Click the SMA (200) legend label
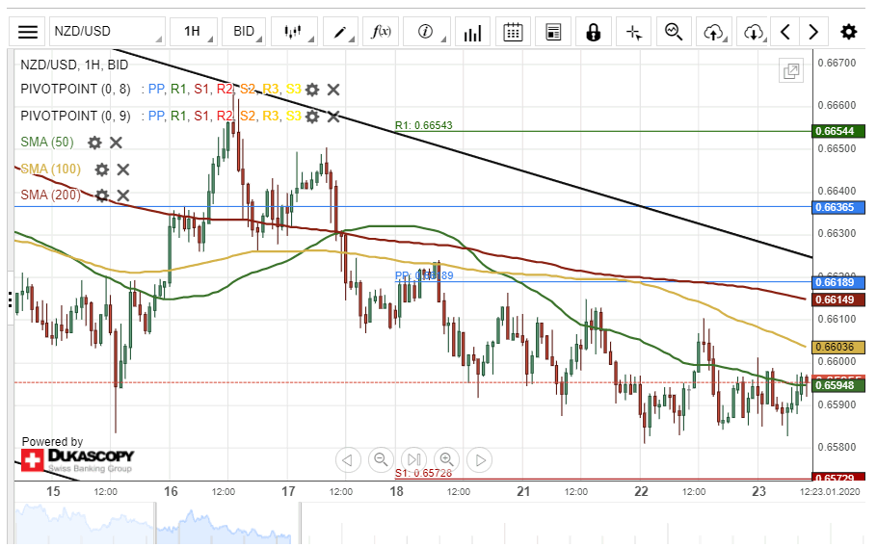The height and width of the screenshot is (547, 877). tap(50, 195)
